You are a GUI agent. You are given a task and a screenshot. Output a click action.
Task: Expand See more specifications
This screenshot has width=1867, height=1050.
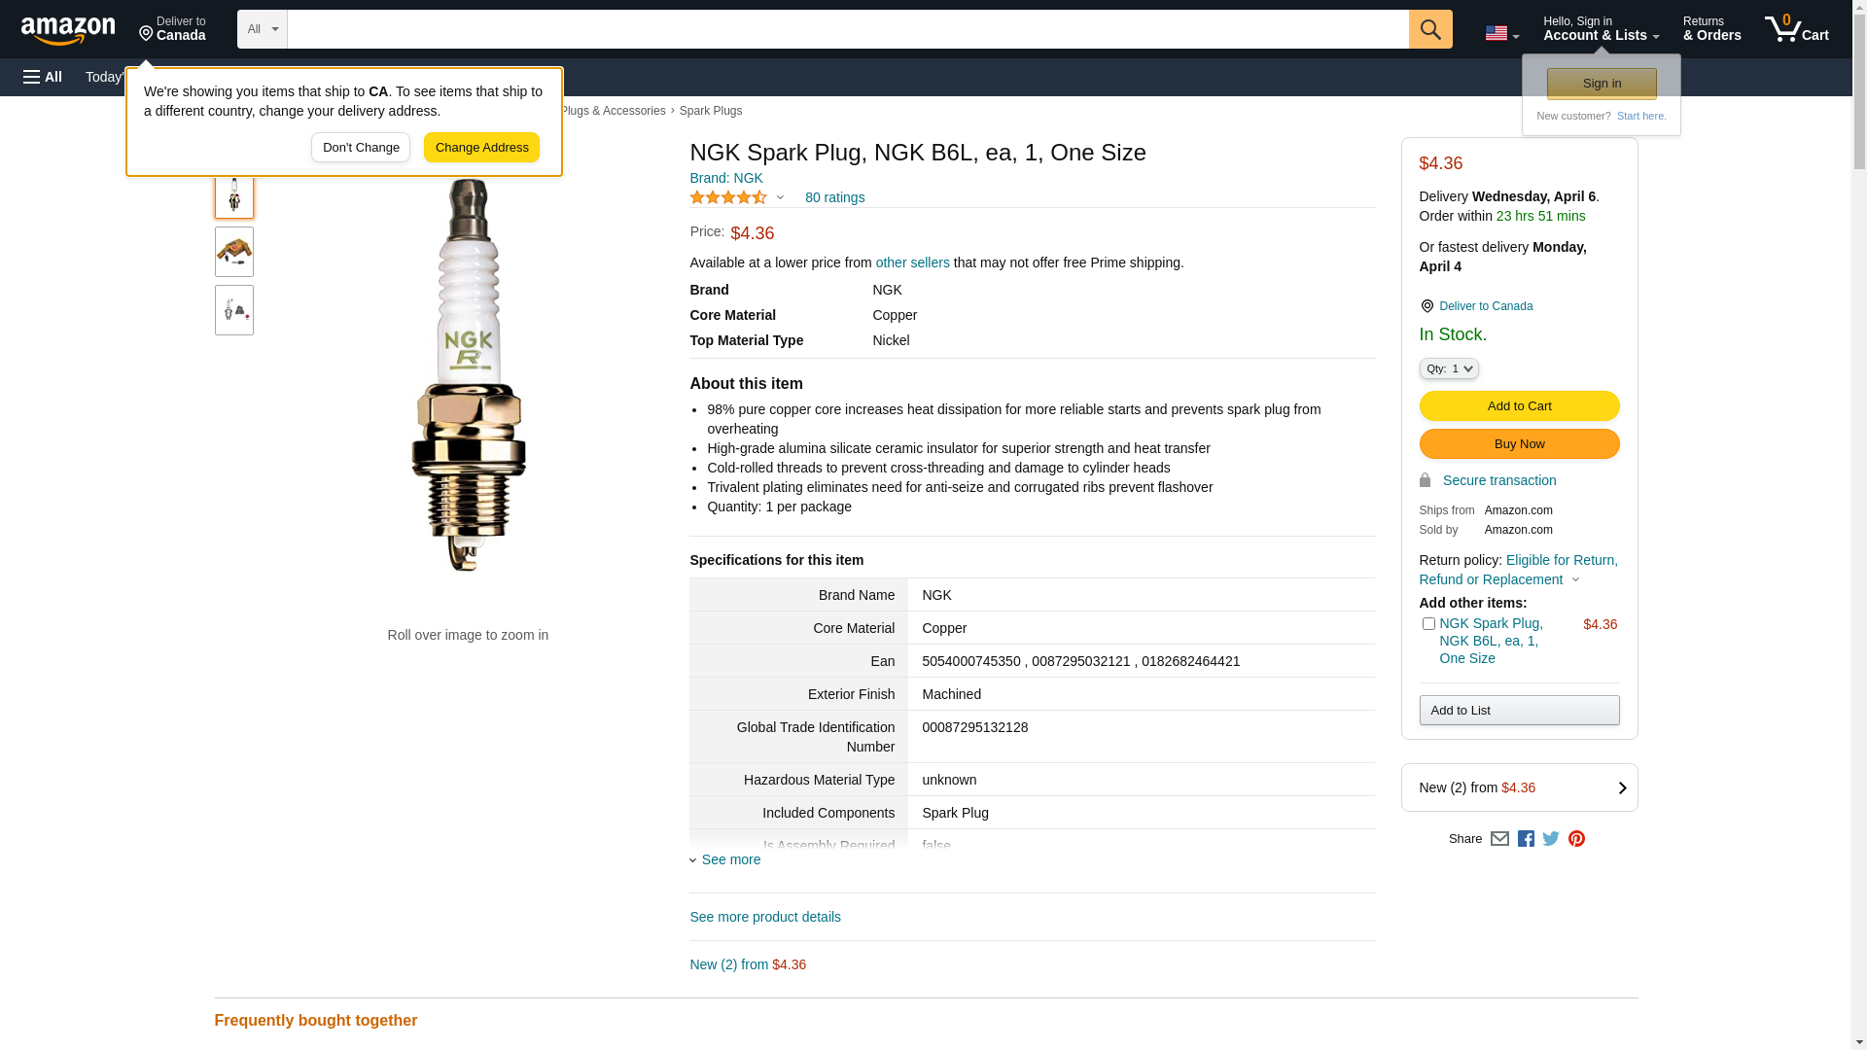pyautogui.click(x=730, y=859)
